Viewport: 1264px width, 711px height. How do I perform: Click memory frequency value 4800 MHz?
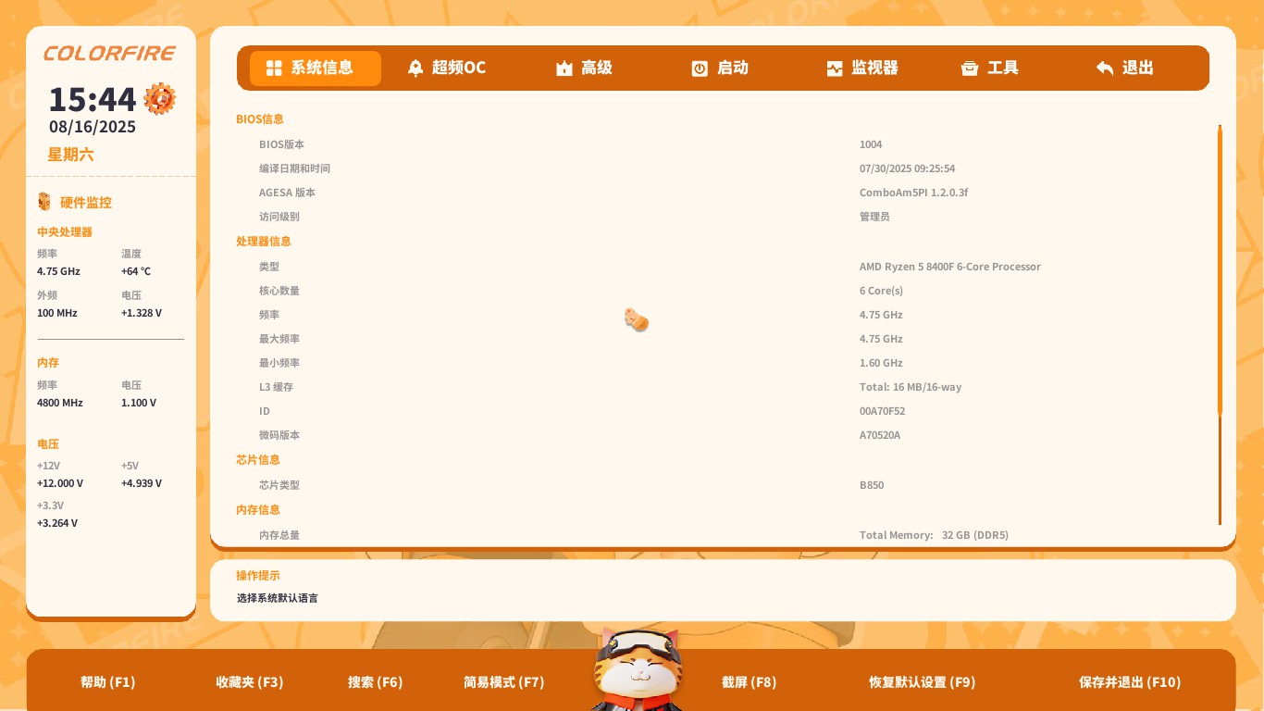pyautogui.click(x=60, y=403)
